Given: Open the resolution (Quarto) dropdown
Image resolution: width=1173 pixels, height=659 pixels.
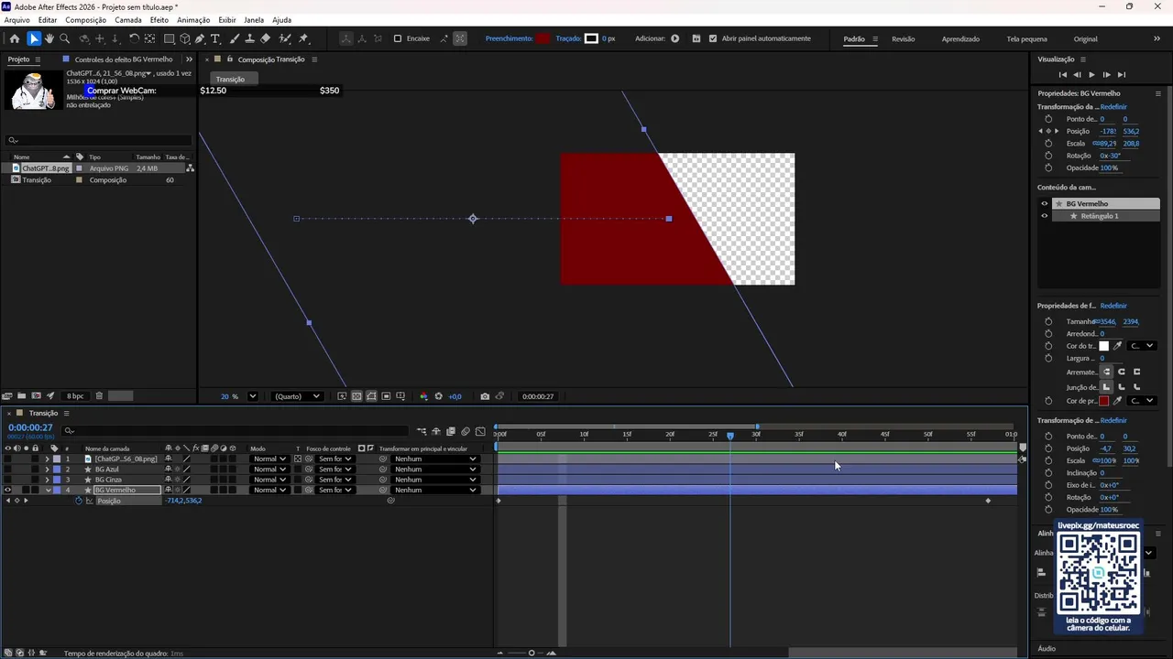Looking at the screenshot, I should coord(298,396).
